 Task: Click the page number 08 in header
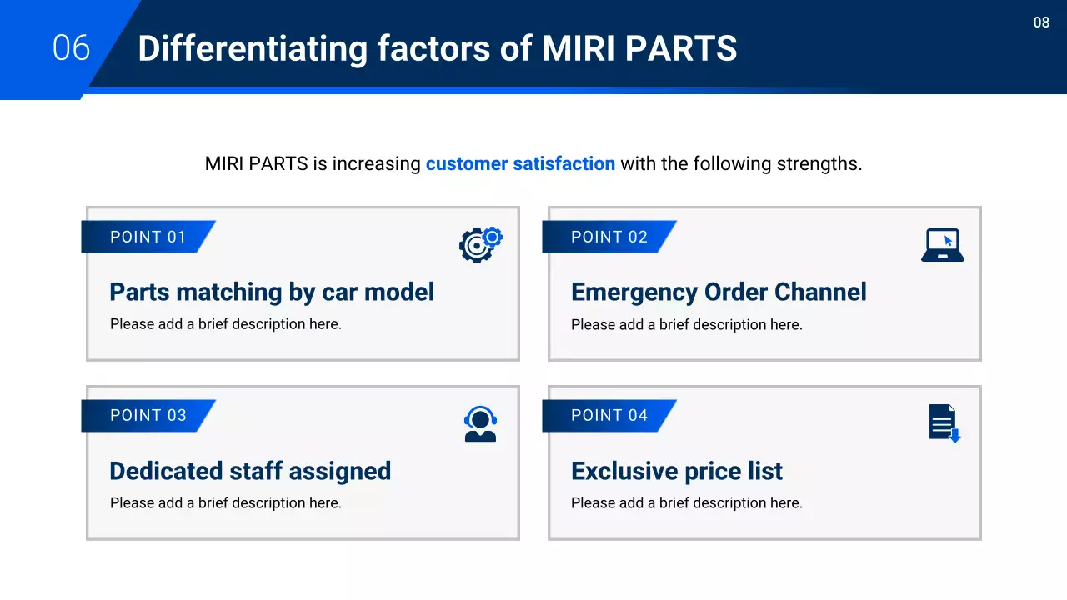pos(1041,22)
